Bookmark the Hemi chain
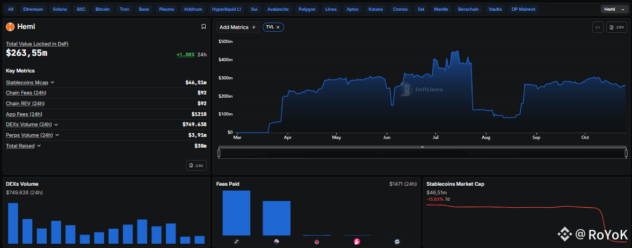 pos(204,26)
